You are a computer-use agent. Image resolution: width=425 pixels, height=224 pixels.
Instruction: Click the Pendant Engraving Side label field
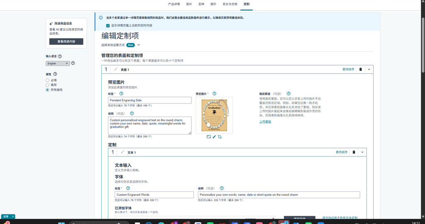tap(149, 100)
